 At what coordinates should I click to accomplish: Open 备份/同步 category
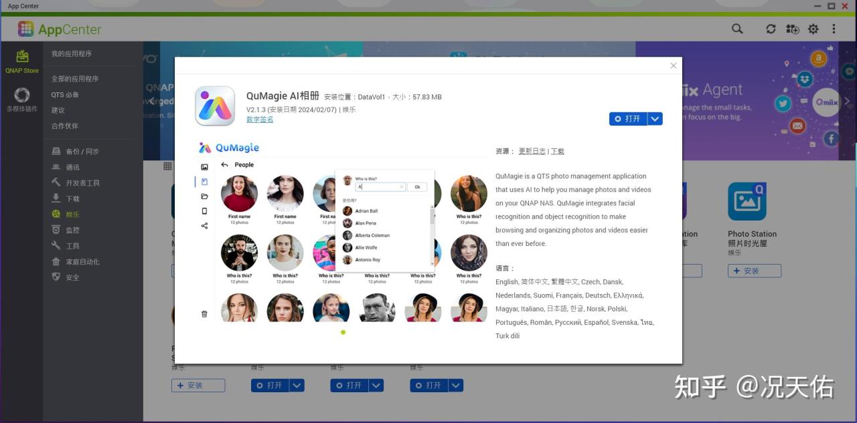(75, 152)
